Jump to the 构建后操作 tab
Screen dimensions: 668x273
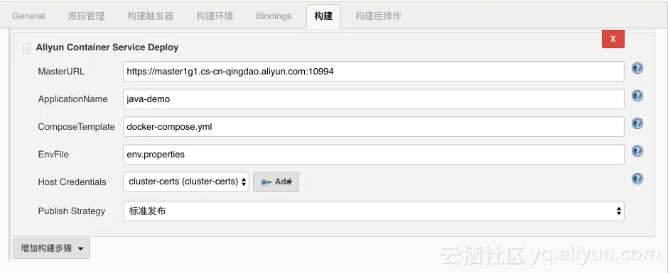[378, 16]
